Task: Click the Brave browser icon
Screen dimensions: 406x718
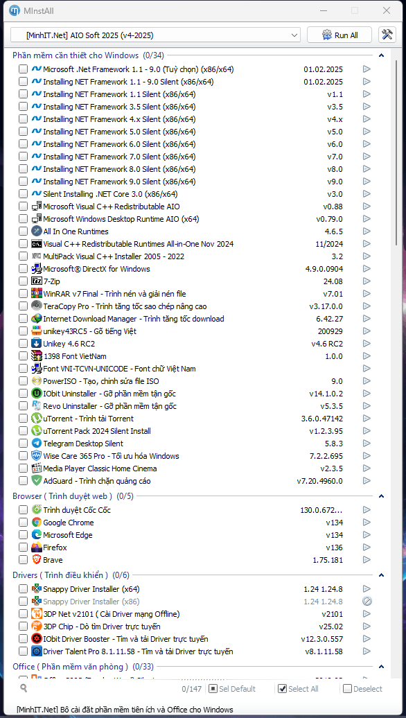Action: [37, 559]
